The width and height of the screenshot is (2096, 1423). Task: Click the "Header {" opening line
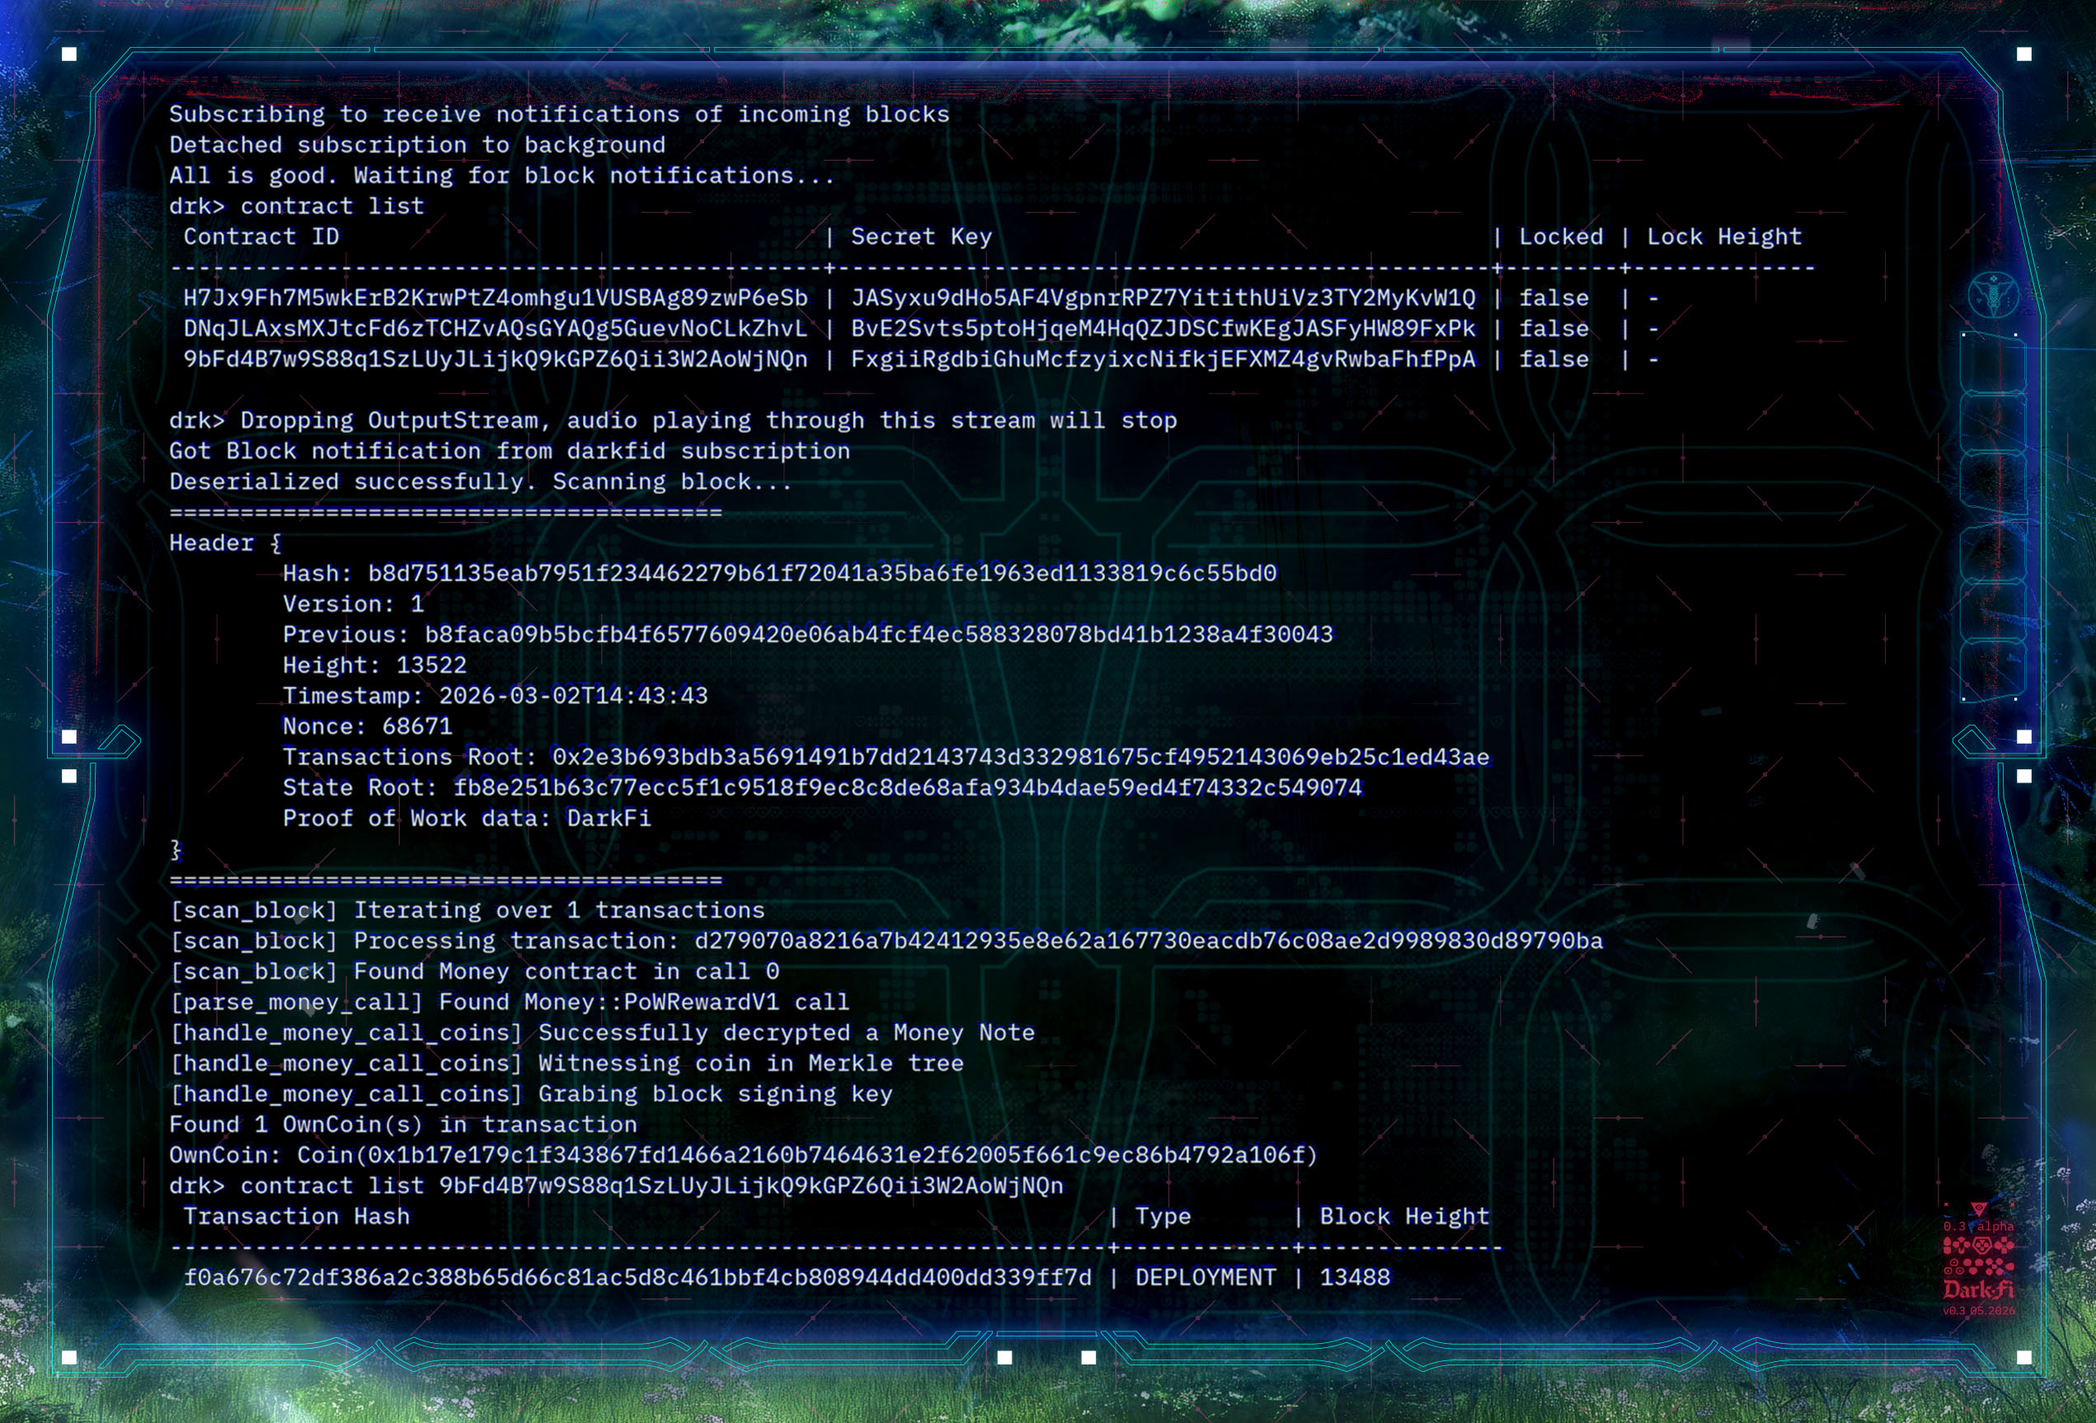[x=225, y=544]
